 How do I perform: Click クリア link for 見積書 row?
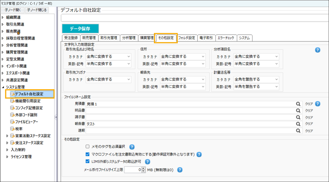(309, 104)
